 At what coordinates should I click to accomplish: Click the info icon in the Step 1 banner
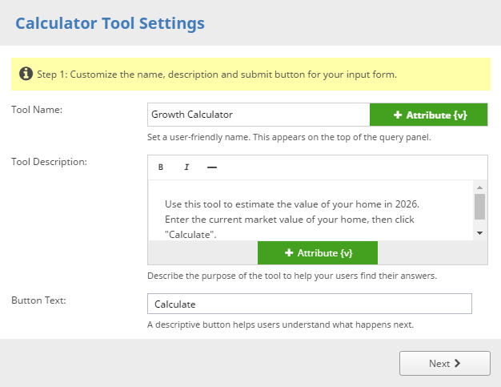coord(26,75)
